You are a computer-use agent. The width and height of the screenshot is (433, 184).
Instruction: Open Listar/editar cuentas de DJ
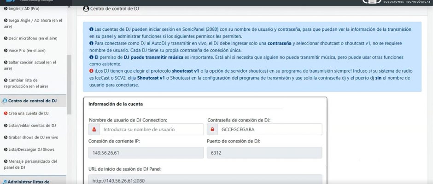point(30,126)
